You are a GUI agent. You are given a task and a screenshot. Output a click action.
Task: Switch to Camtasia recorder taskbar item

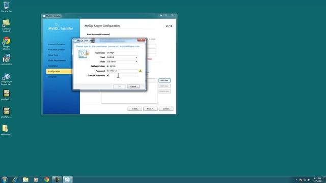click(57, 179)
